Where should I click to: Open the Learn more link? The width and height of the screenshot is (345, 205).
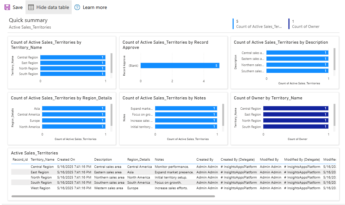click(x=95, y=7)
